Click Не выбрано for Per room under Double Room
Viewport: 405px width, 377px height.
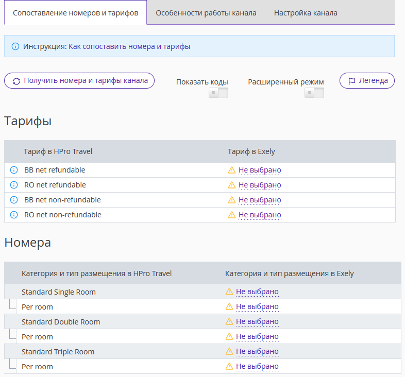pyautogui.click(x=257, y=337)
